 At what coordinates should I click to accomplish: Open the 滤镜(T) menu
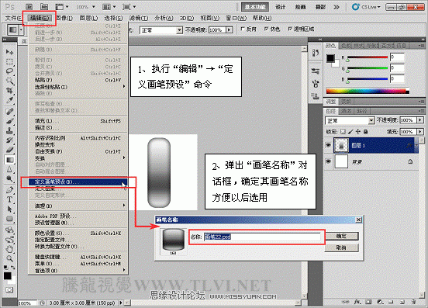[139, 18]
